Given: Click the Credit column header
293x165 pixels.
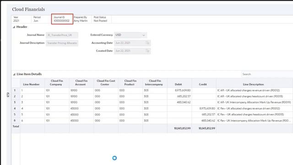Looking at the screenshot, I should point(204,82).
